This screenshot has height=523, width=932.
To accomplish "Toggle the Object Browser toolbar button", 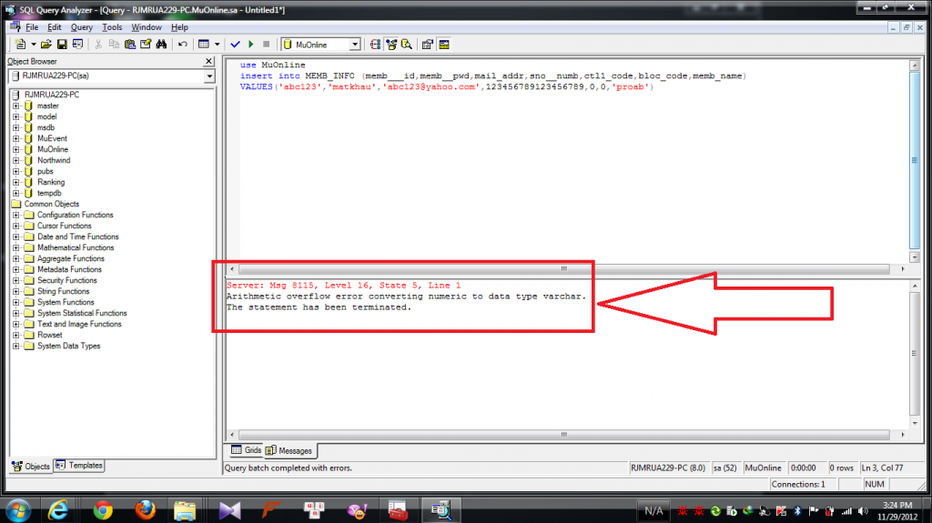I will (391, 44).
